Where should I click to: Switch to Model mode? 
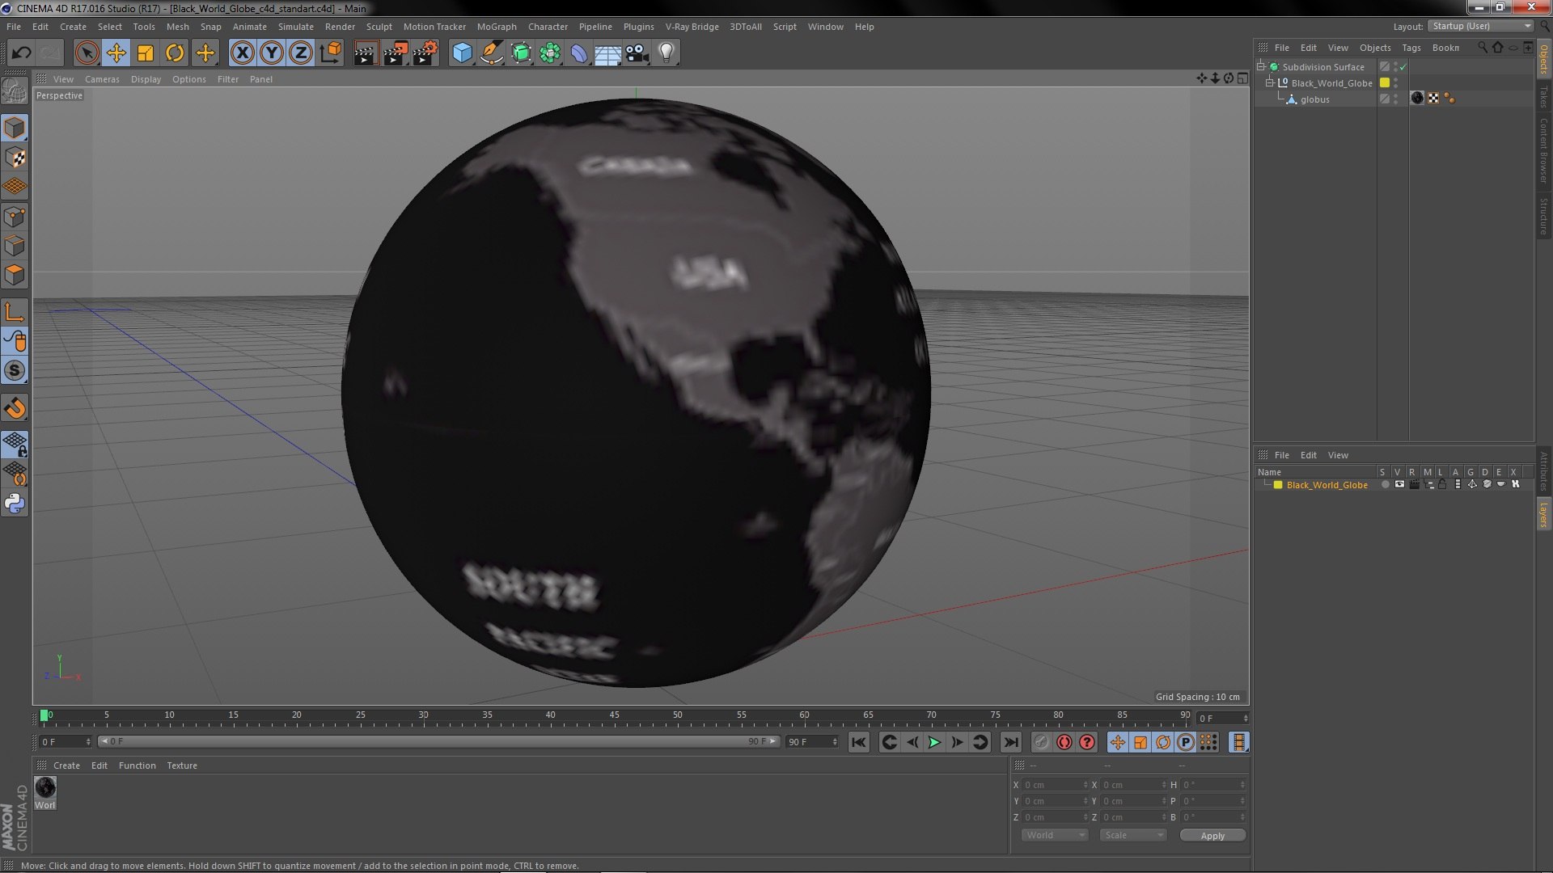pyautogui.click(x=15, y=128)
